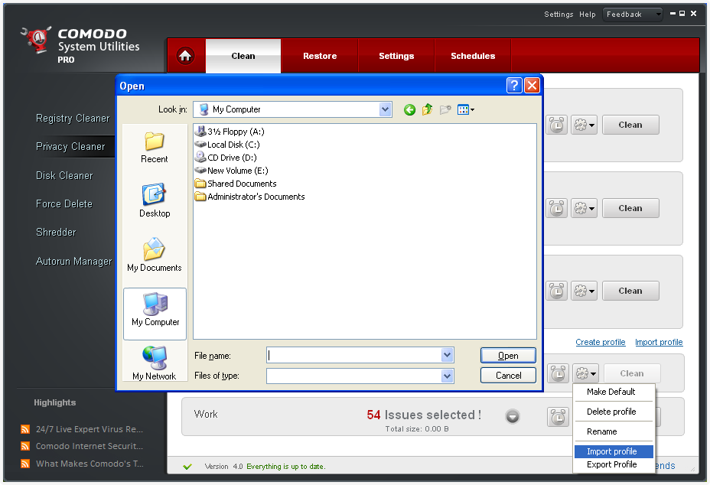
Task: Click the Help question mark in Open dialog
Action: click(x=514, y=86)
